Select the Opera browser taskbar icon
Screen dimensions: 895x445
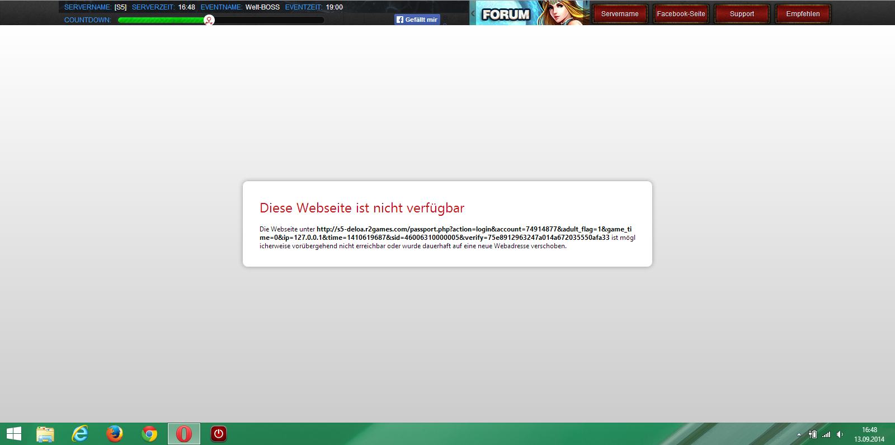pyautogui.click(x=184, y=434)
